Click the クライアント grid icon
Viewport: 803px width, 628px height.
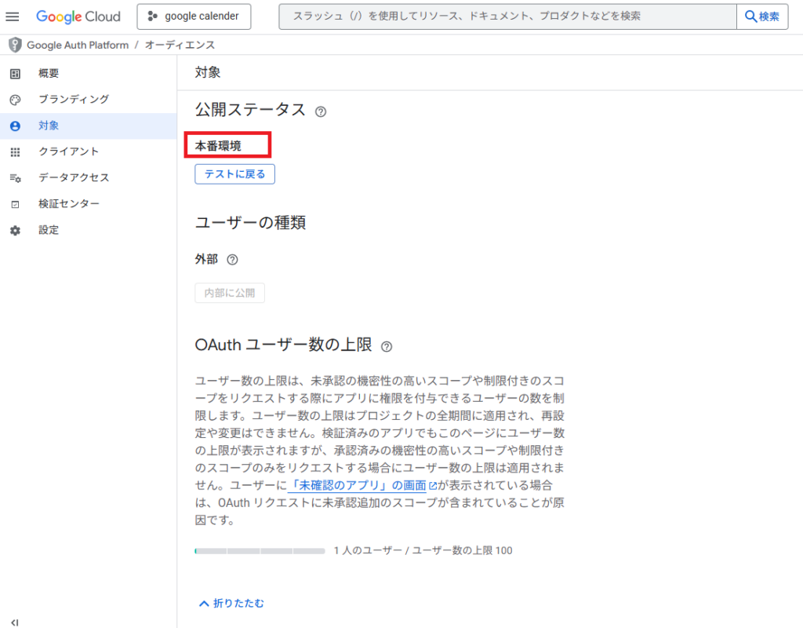15,152
